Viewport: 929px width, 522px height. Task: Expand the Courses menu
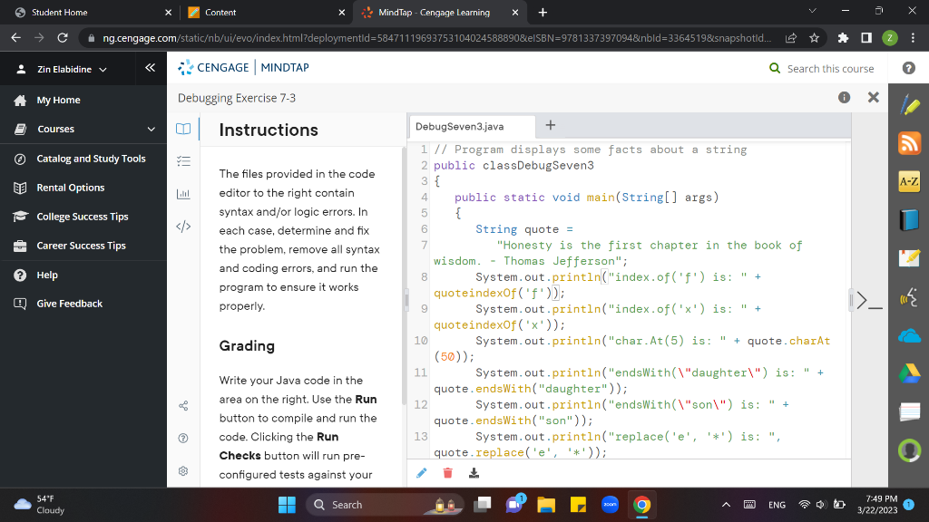pos(54,129)
